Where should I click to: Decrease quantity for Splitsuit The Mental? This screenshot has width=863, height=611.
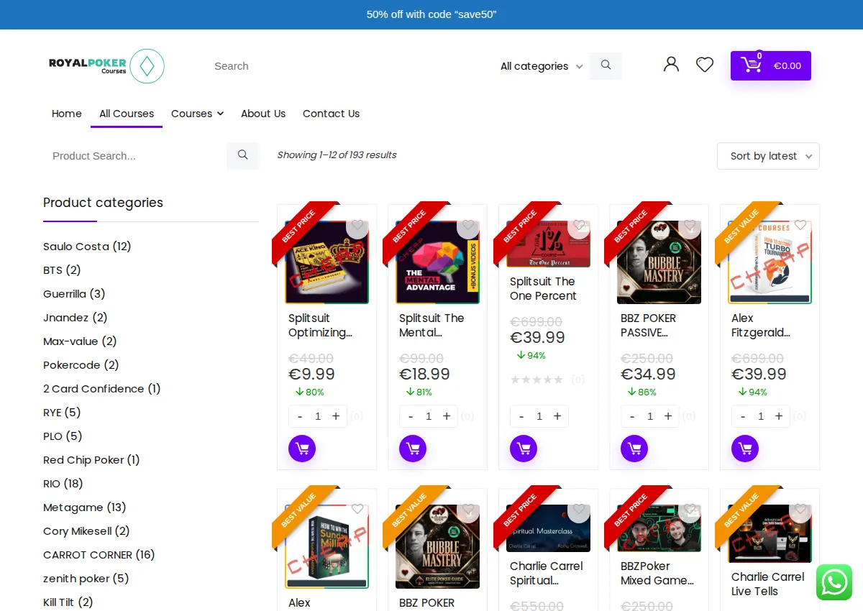(x=411, y=416)
